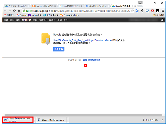This screenshot has width=167, height=127.
Task: Open the Chrome hamburger menu
Action: (x=163, y=11)
